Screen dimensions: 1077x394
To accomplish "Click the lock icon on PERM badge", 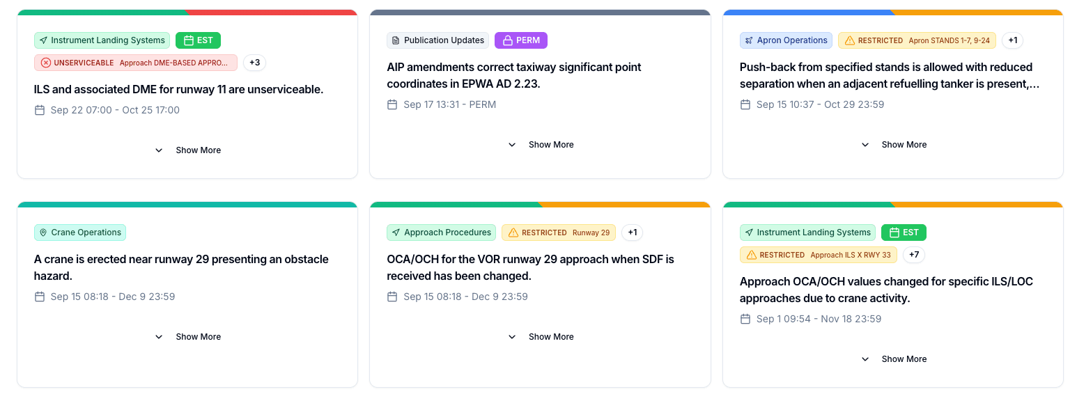I will coord(507,40).
